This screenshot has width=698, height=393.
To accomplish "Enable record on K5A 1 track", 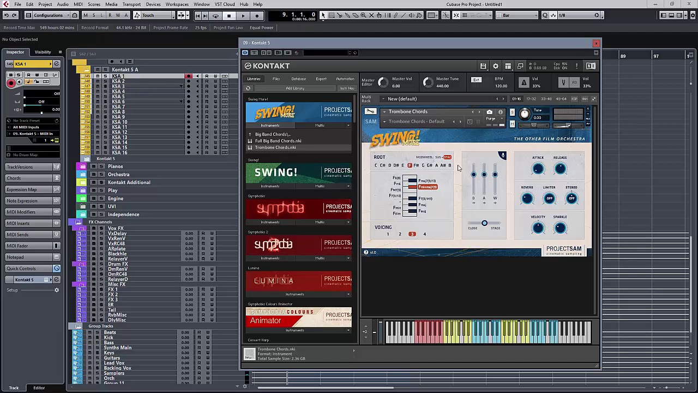I will click(x=188, y=76).
